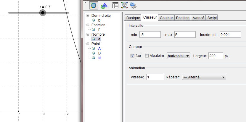Open the horizontal orientation dropdown
The image size is (246, 122).
coord(178,56)
